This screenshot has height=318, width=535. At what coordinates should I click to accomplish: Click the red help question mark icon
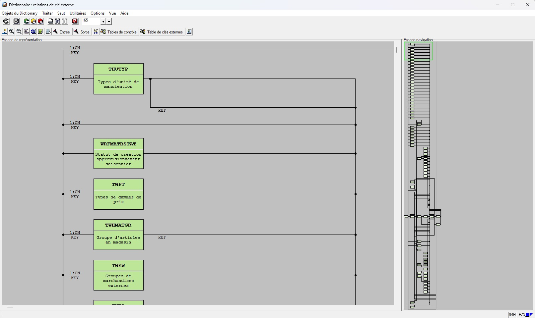75,21
